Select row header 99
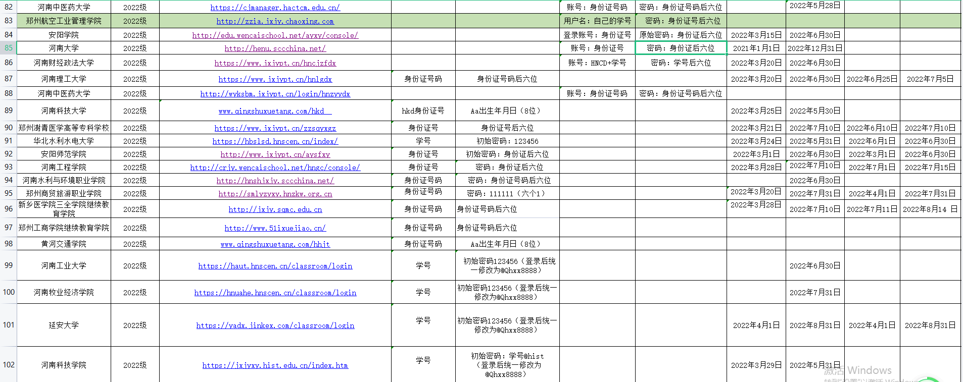This screenshot has height=382, width=963. [9, 265]
